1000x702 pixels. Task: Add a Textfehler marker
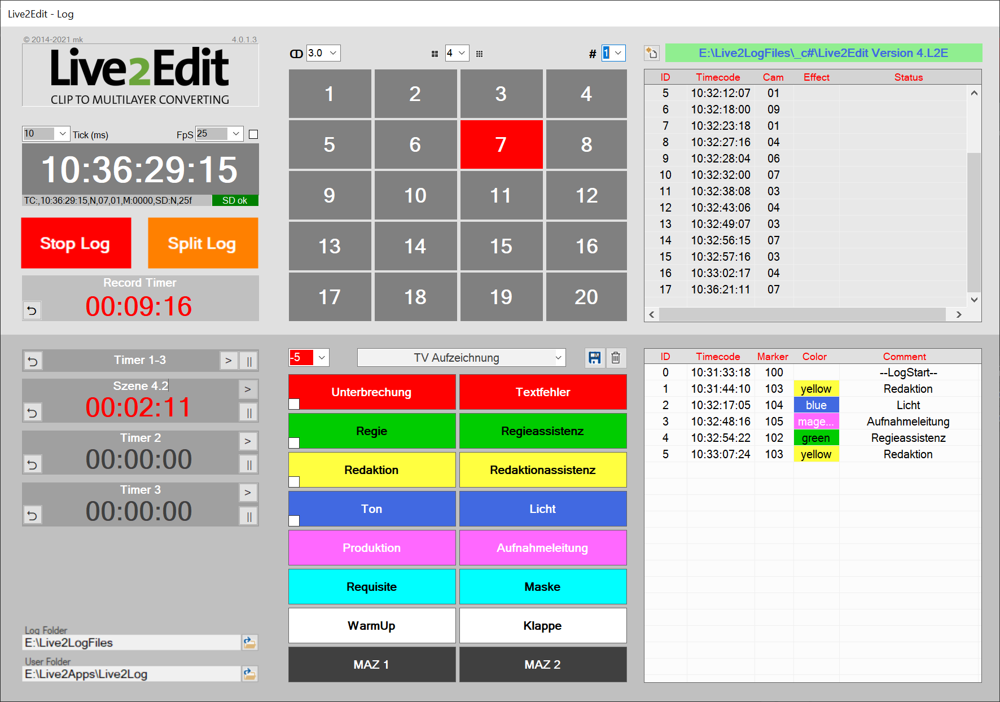(543, 392)
